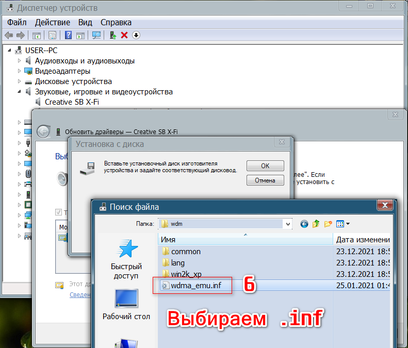Screen dimensions: 408x348
Task: Click the Дата изменения column header
Action: [x=363, y=239]
